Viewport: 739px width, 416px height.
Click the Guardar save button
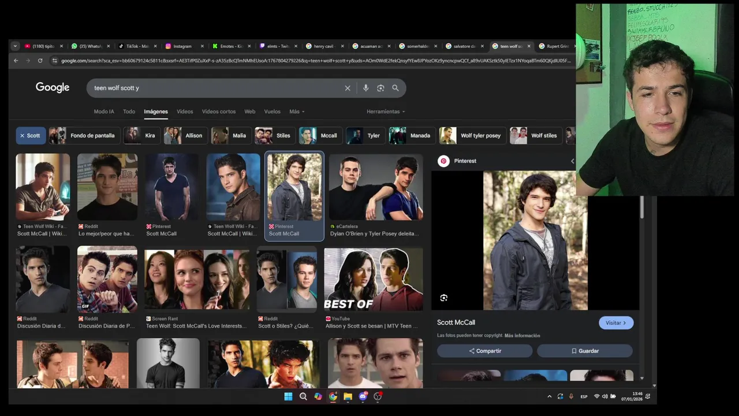point(585,351)
